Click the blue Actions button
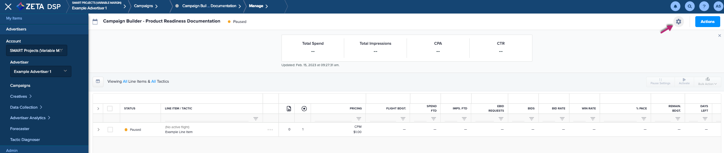The height and width of the screenshot is (153, 724). coord(707,22)
